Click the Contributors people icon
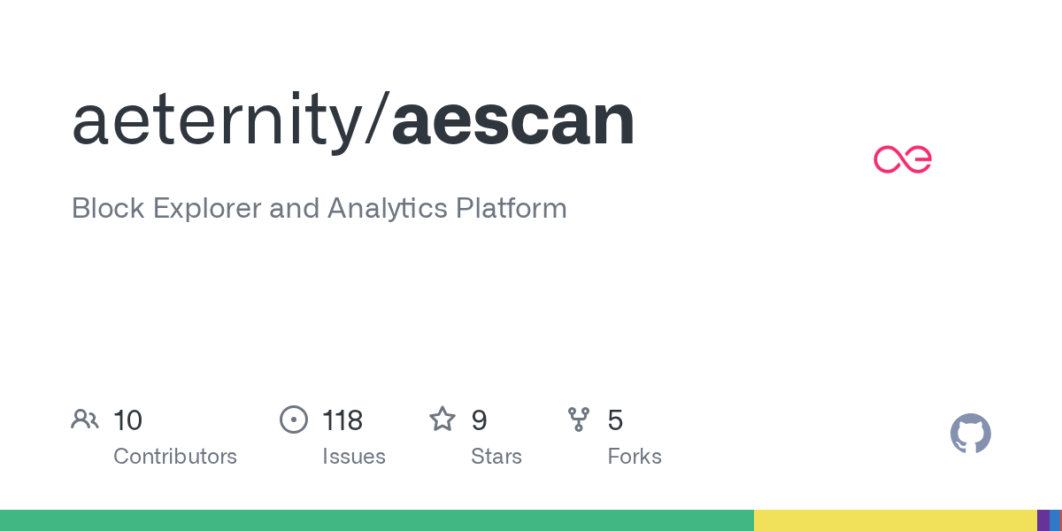This screenshot has height=531, width=1062. point(85,419)
